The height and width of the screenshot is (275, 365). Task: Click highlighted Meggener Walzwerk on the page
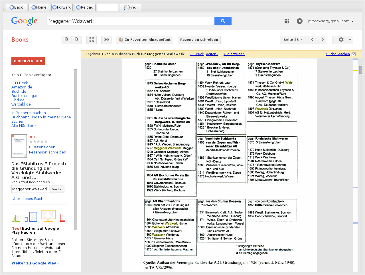pyautogui.click(x=167, y=148)
